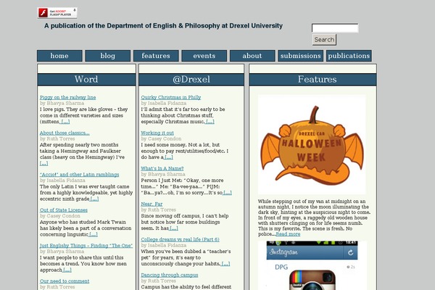Open the events menu item
435x290 pixels.
204,56
